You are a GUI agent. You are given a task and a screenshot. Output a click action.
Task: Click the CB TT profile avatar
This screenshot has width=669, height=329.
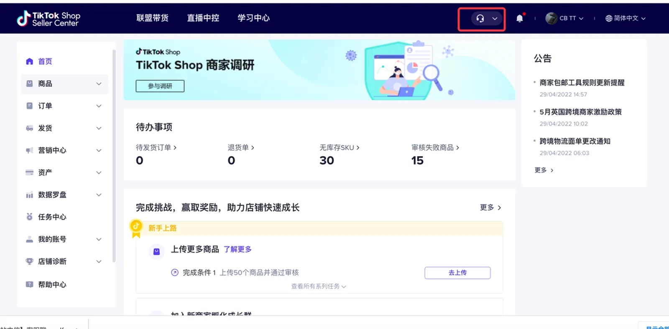click(552, 18)
